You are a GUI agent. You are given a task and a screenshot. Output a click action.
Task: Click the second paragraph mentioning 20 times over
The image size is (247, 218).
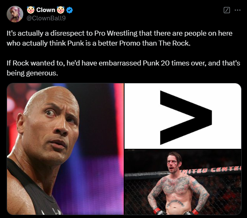[123, 68]
